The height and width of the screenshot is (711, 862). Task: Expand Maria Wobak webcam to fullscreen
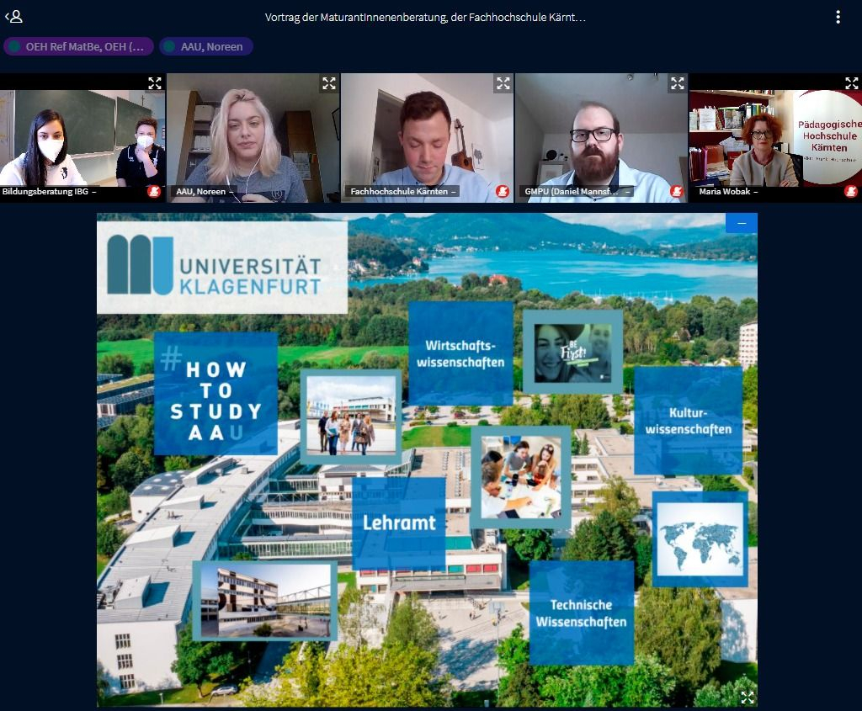click(x=851, y=83)
